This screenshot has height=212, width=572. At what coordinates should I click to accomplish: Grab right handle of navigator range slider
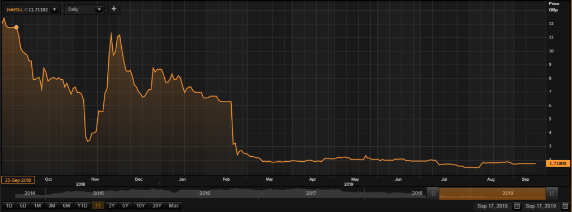pos(551,194)
